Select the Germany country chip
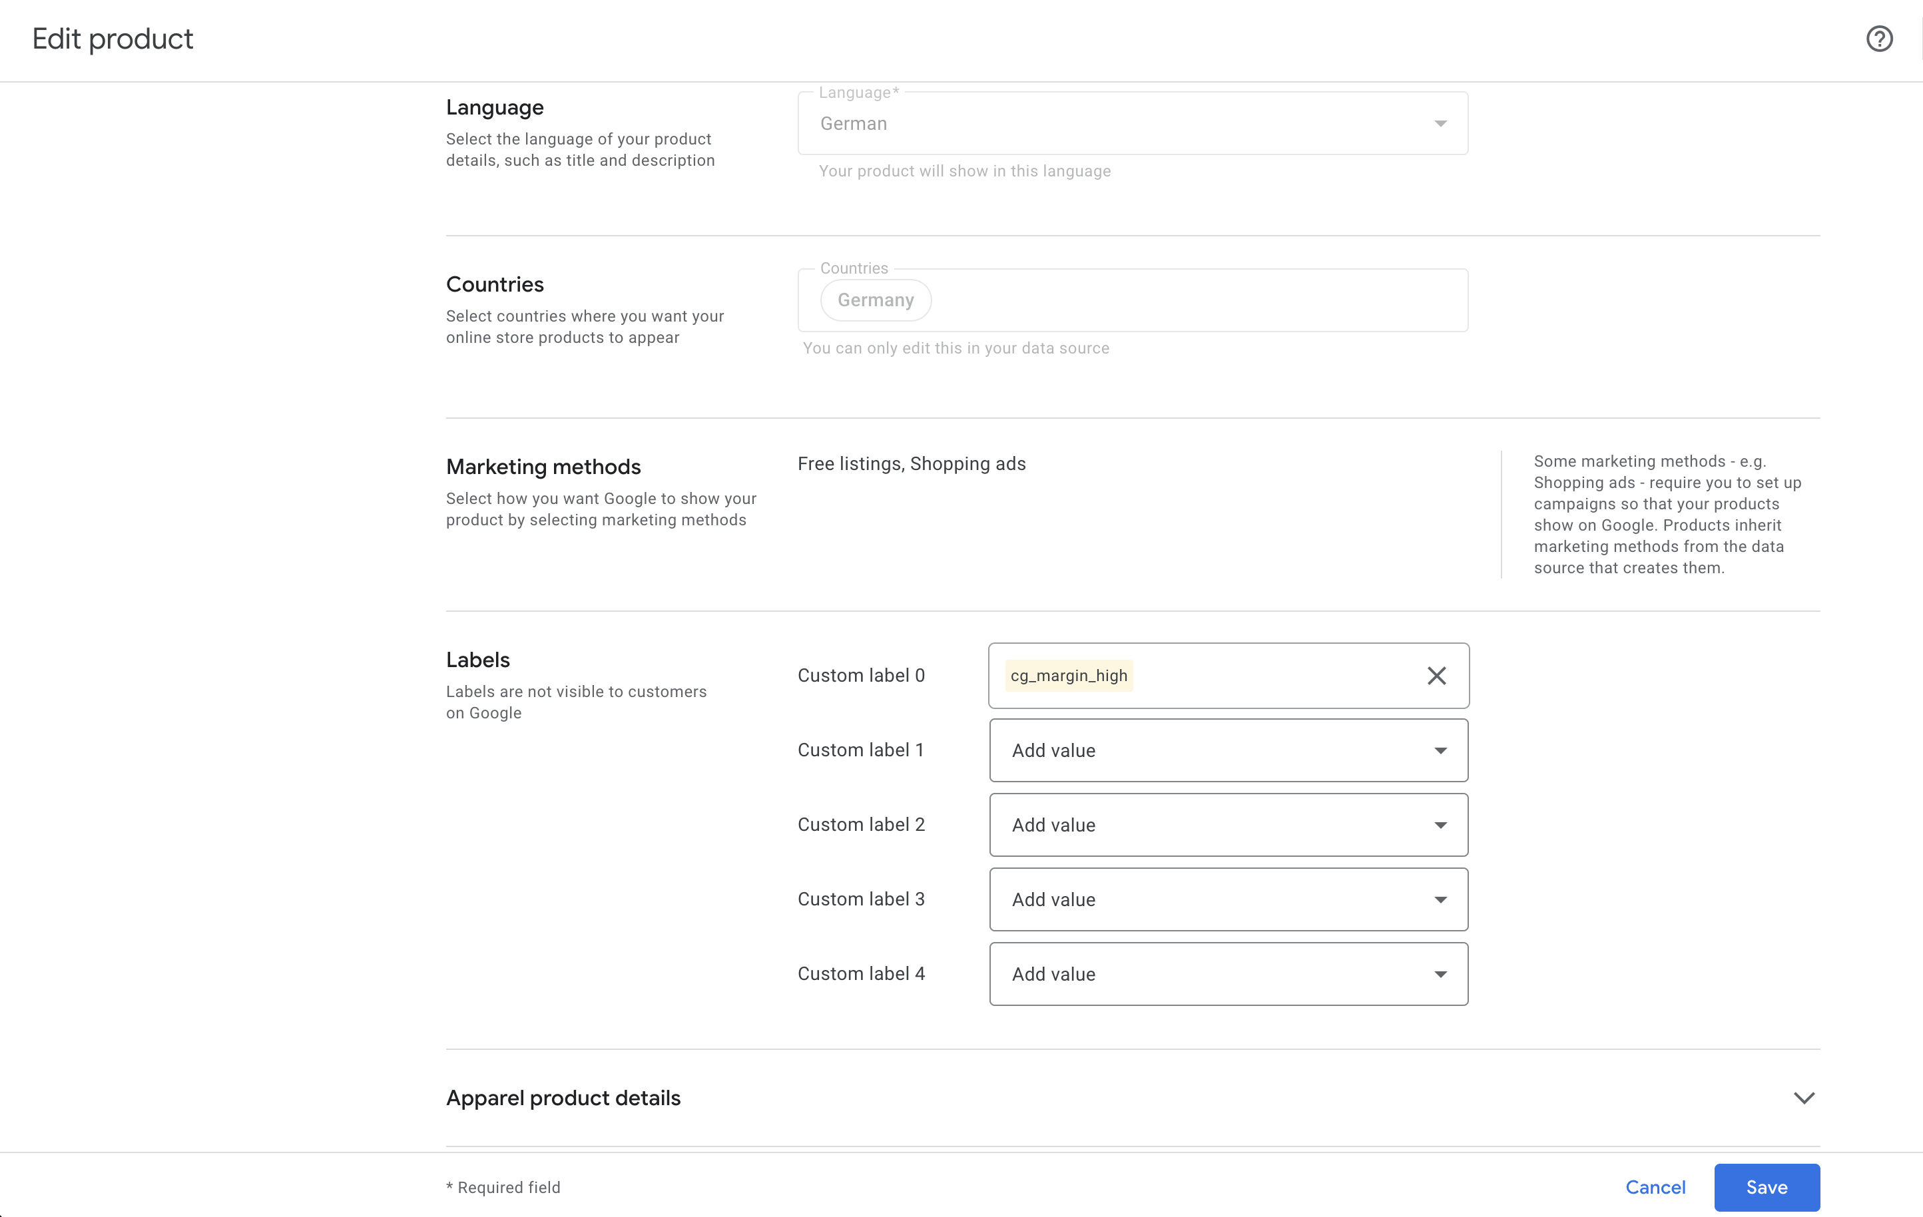Viewport: 1923px width, 1217px height. tap(875, 300)
